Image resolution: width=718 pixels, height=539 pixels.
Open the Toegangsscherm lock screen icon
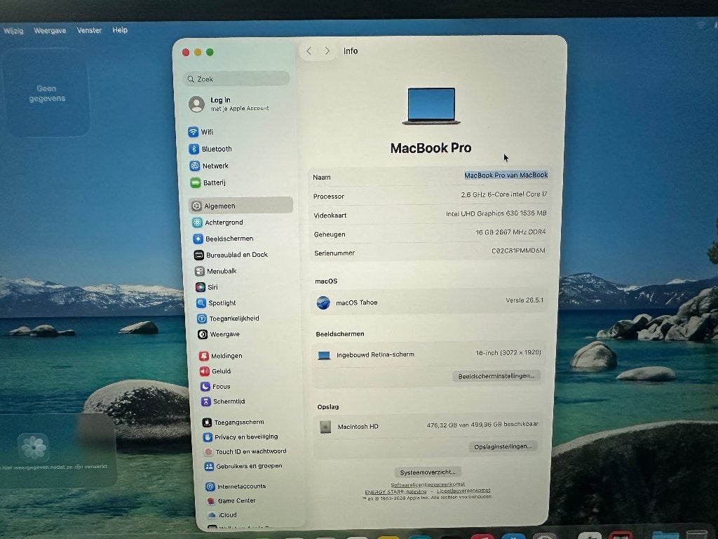tap(207, 422)
